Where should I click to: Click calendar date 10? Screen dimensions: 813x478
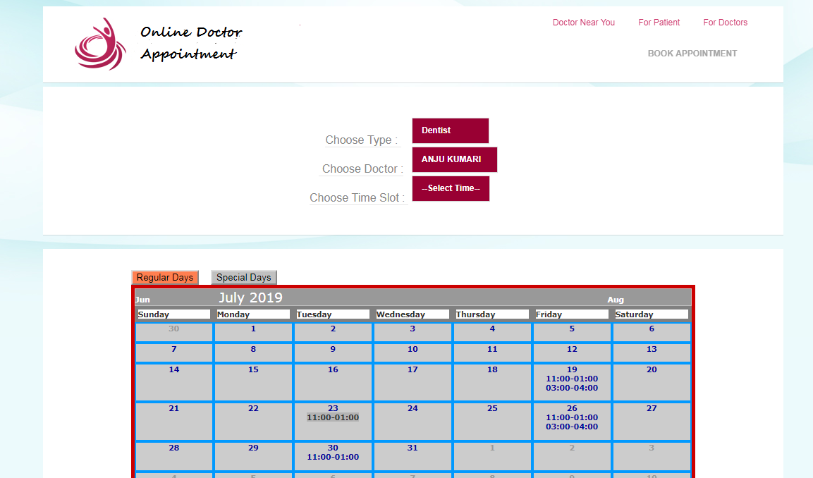coord(412,350)
